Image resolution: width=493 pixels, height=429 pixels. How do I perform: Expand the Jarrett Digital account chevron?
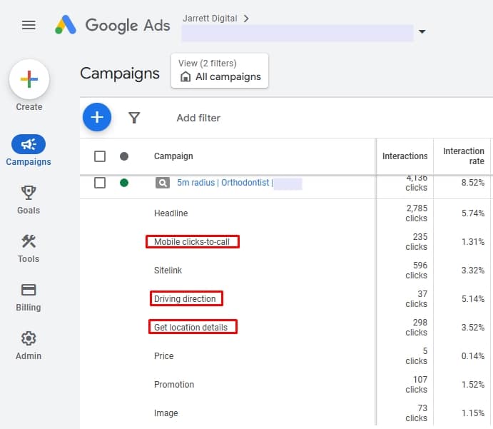(246, 19)
